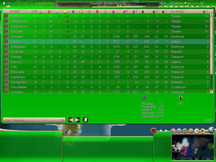Sort by the Great Person rate 'R' column
This screenshot has width=216, height=162.
click(x=155, y=12)
